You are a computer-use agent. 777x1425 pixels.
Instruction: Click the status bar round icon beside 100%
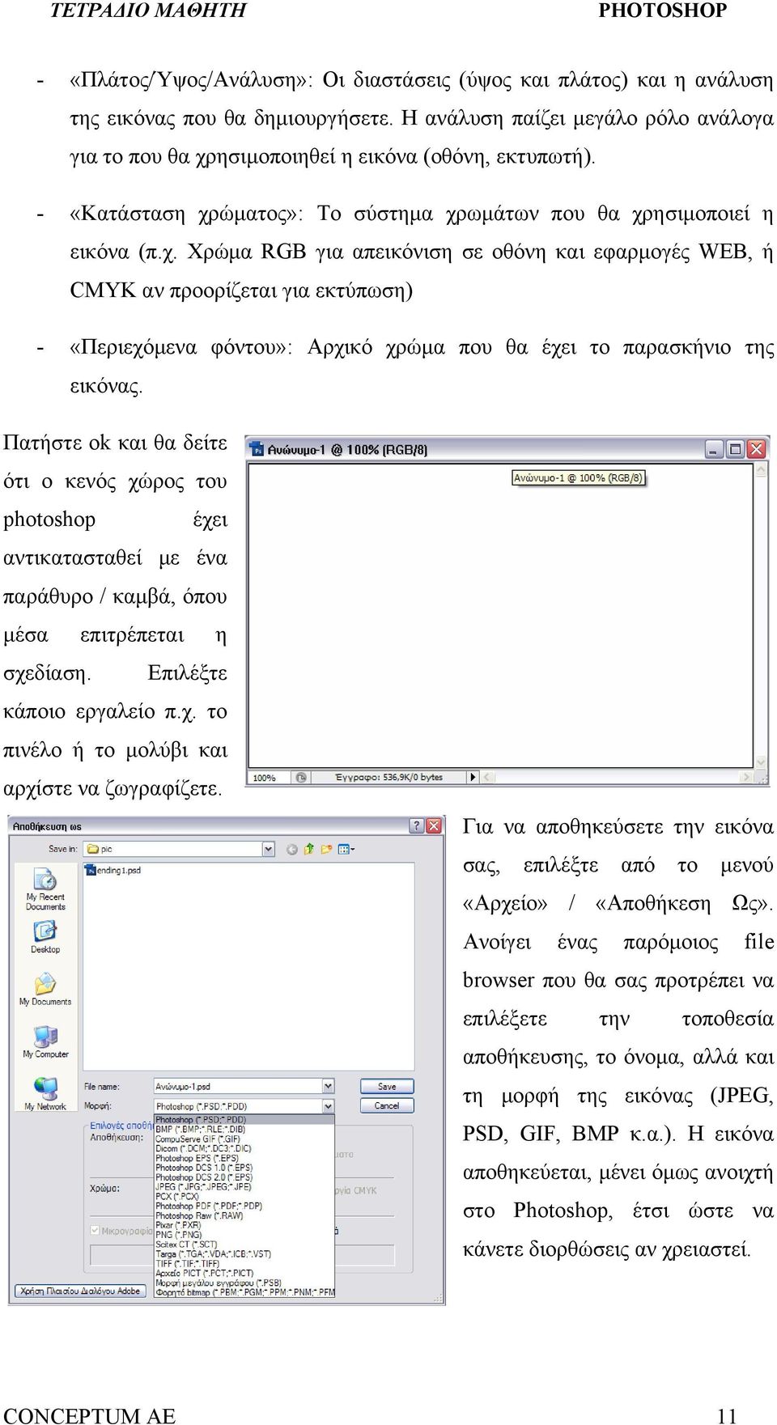(301, 778)
